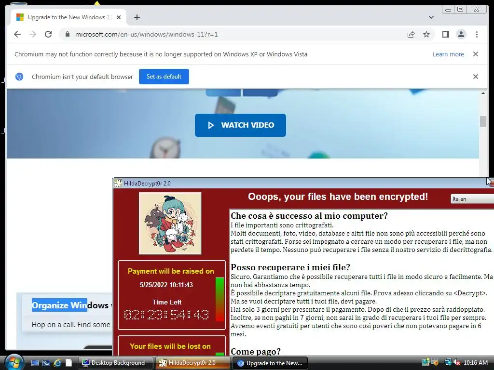Click the HildaDecrypt0r title bar icon
The width and height of the screenshot is (494, 370).
point(118,183)
